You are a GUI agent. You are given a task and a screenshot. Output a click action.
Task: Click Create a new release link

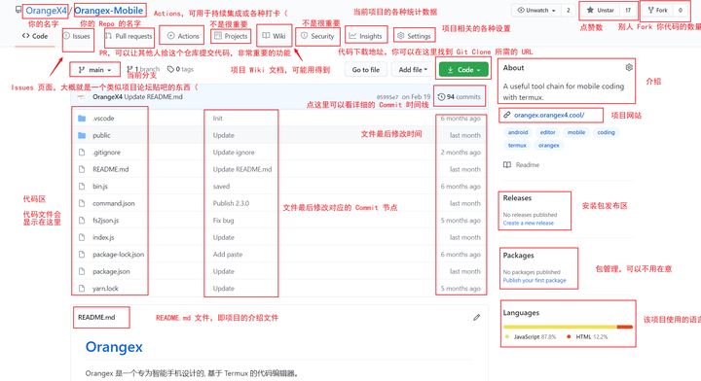tap(528, 224)
